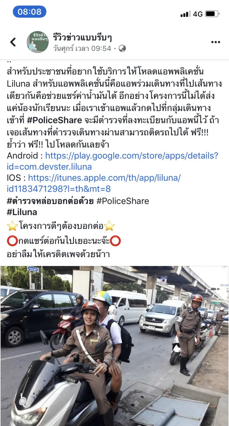Open the three-dot post options menu
This screenshot has width=229, height=426.
pos(216,42)
